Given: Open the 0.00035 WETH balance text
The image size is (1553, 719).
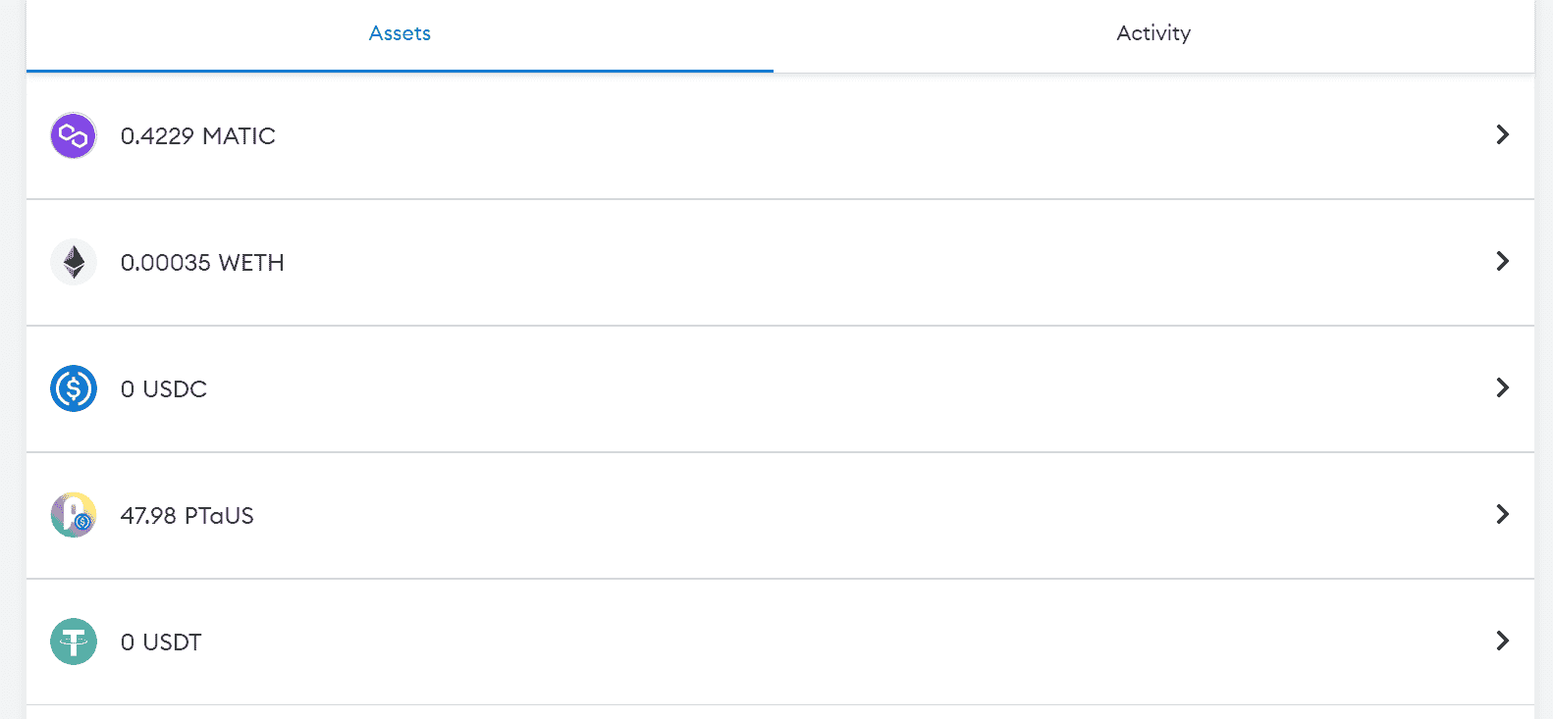Looking at the screenshot, I should click(202, 263).
